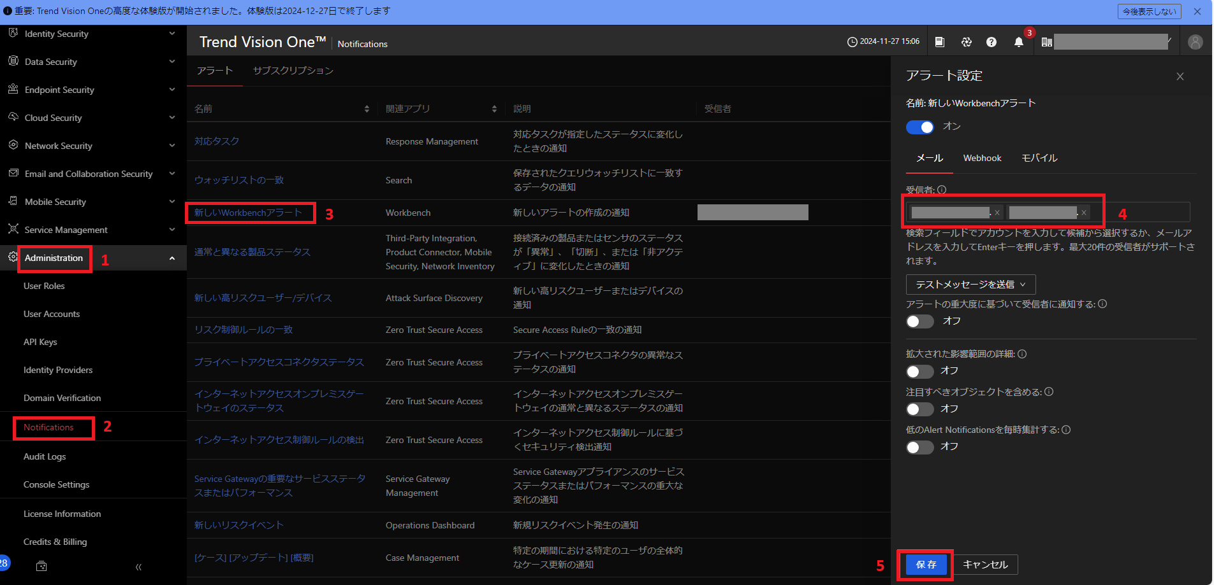The width and height of the screenshot is (1214, 585).
Task: Click into the 受信者 recipients field
Action: (1141, 212)
